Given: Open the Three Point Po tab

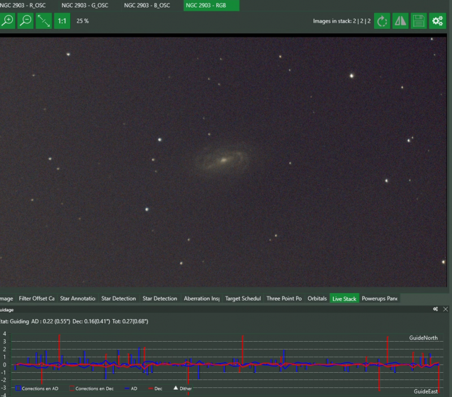Looking at the screenshot, I should tap(284, 299).
